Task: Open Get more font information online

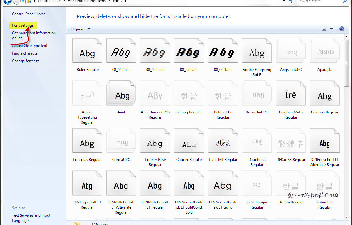Action: pos(34,35)
